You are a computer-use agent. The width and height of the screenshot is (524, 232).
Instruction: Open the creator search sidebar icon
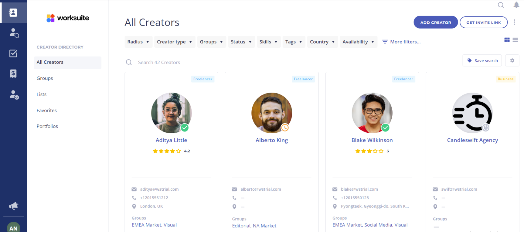point(14,33)
